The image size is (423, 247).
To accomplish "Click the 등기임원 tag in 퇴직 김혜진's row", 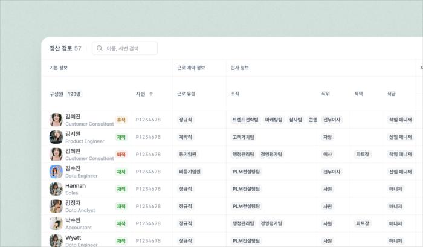I will [188, 154].
